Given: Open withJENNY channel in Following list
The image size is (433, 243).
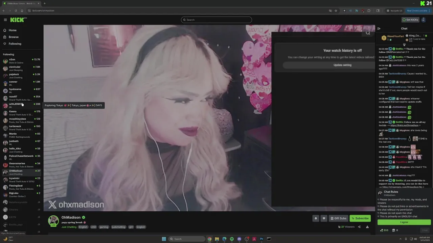Looking at the screenshot, I should coord(22,106).
